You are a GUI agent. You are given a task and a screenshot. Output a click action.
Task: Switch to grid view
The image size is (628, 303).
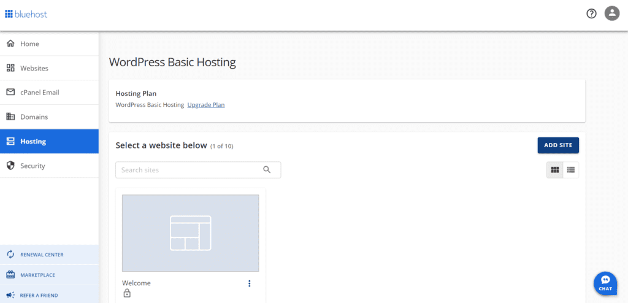pos(554,170)
